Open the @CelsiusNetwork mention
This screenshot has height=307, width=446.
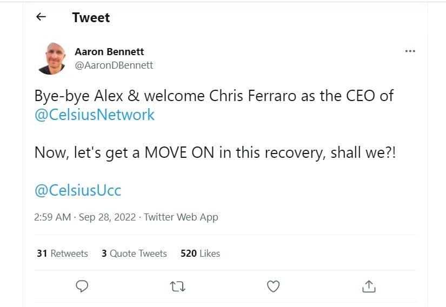pyautogui.click(x=95, y=115)
